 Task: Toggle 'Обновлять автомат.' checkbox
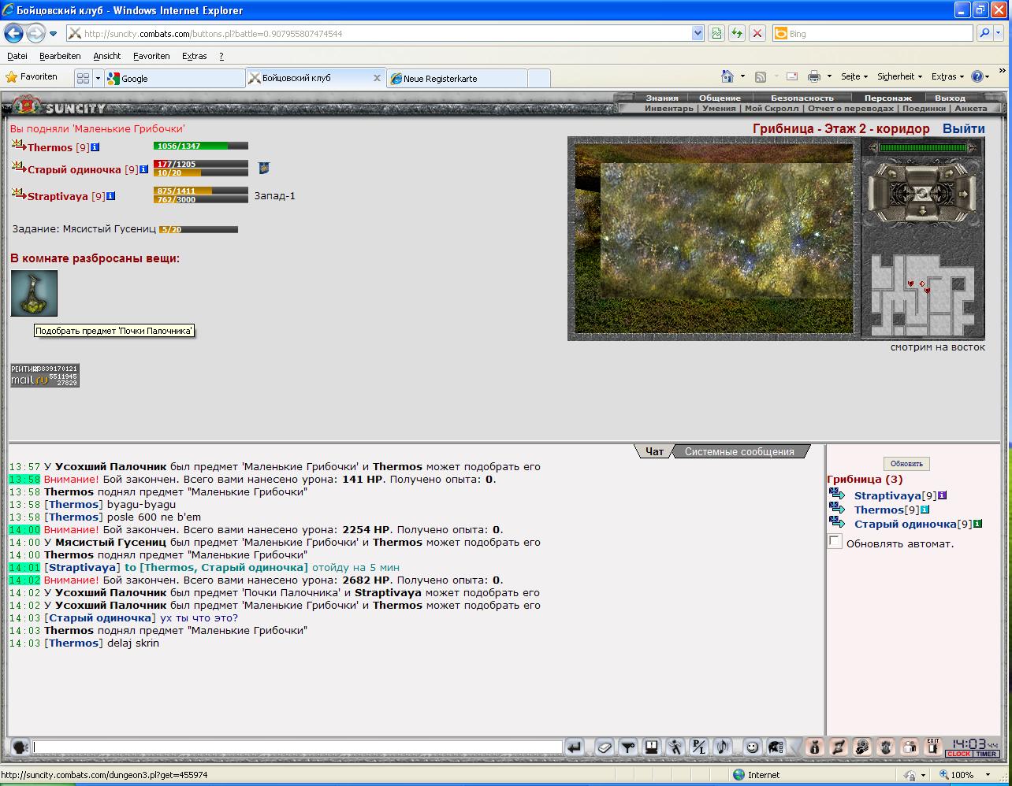point(835,541)
